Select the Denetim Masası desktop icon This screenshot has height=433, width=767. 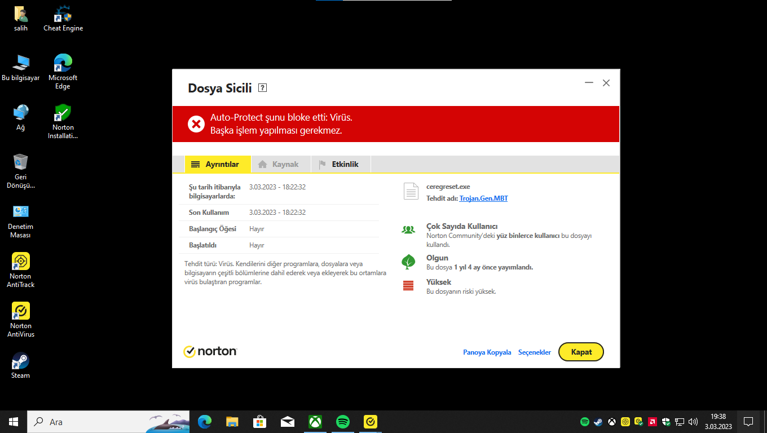tap(21, 220)
